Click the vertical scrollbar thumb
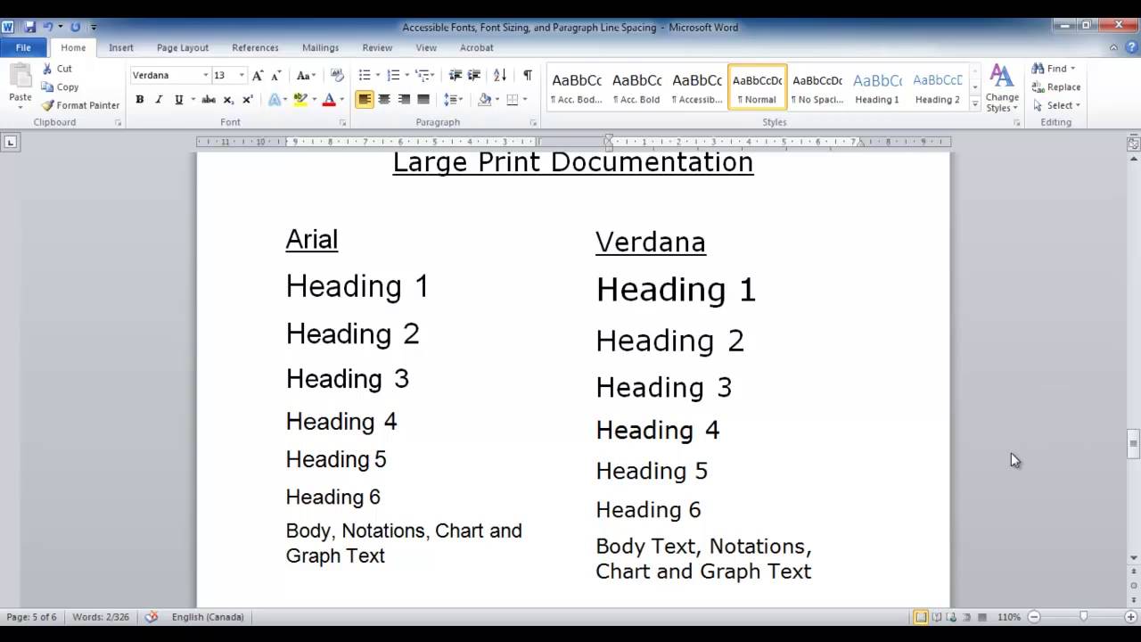The image size is (1141, 642). (x=1133, y=444)
